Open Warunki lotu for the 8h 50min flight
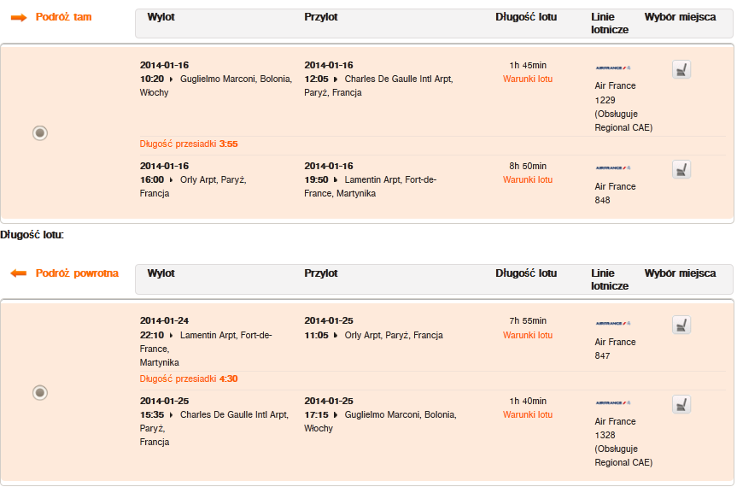Screen dimensions: 737x487 coord(528,179)
